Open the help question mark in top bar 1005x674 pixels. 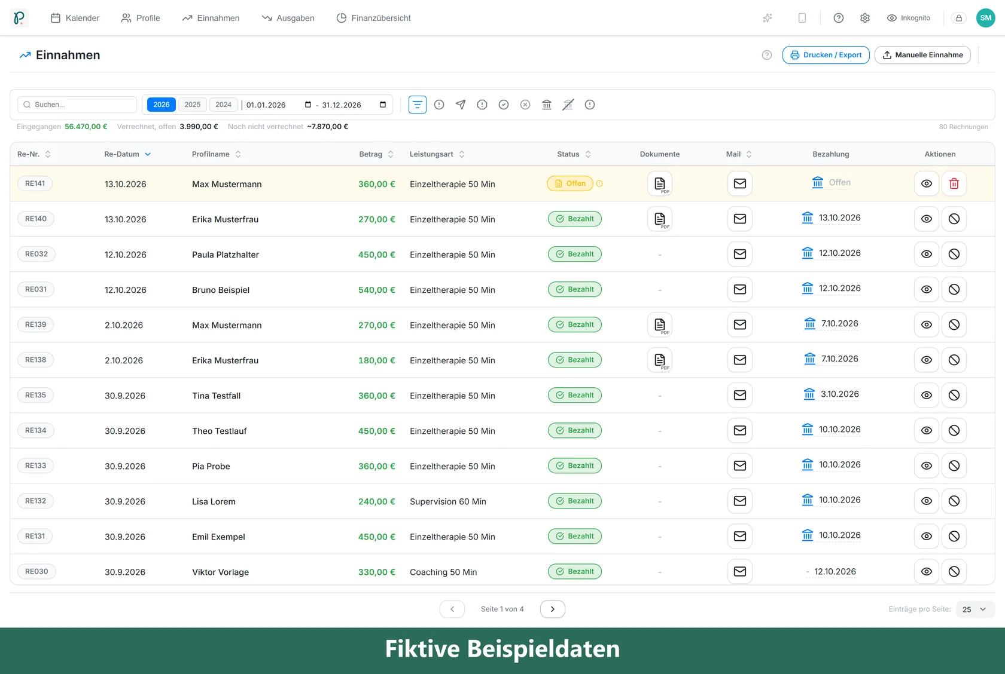click(x=839, y=18)
